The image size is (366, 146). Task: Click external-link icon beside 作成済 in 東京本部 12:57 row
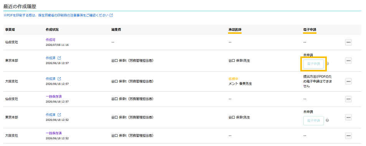tap(59, 58)
